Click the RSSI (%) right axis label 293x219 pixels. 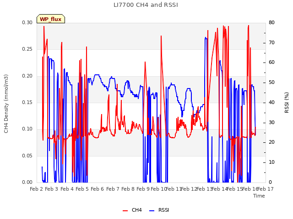tap(287, 103)
